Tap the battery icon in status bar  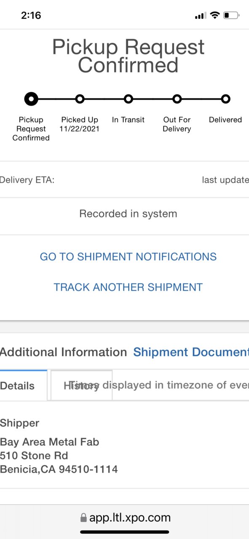coord(231,16)
